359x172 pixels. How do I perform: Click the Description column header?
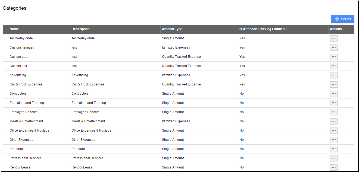[80, 29]
